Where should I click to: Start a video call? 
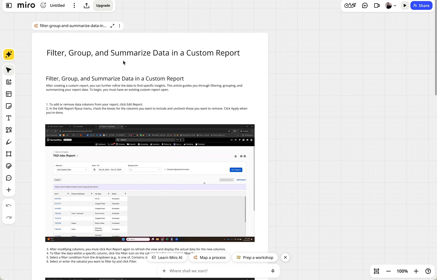pyautogui.click(x=377, y=5)
